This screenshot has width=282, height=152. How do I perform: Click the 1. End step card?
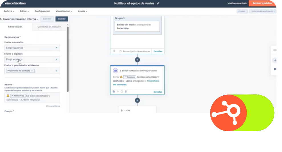[x=137, y=110]
